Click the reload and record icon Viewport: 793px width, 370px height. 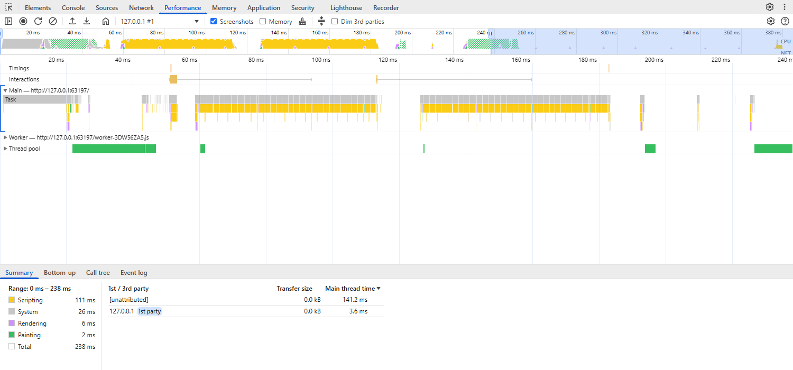point(38,21)
